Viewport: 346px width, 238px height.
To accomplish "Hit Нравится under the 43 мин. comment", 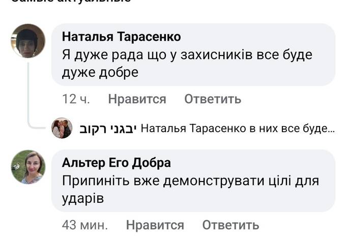I will (x=155, y=225).
